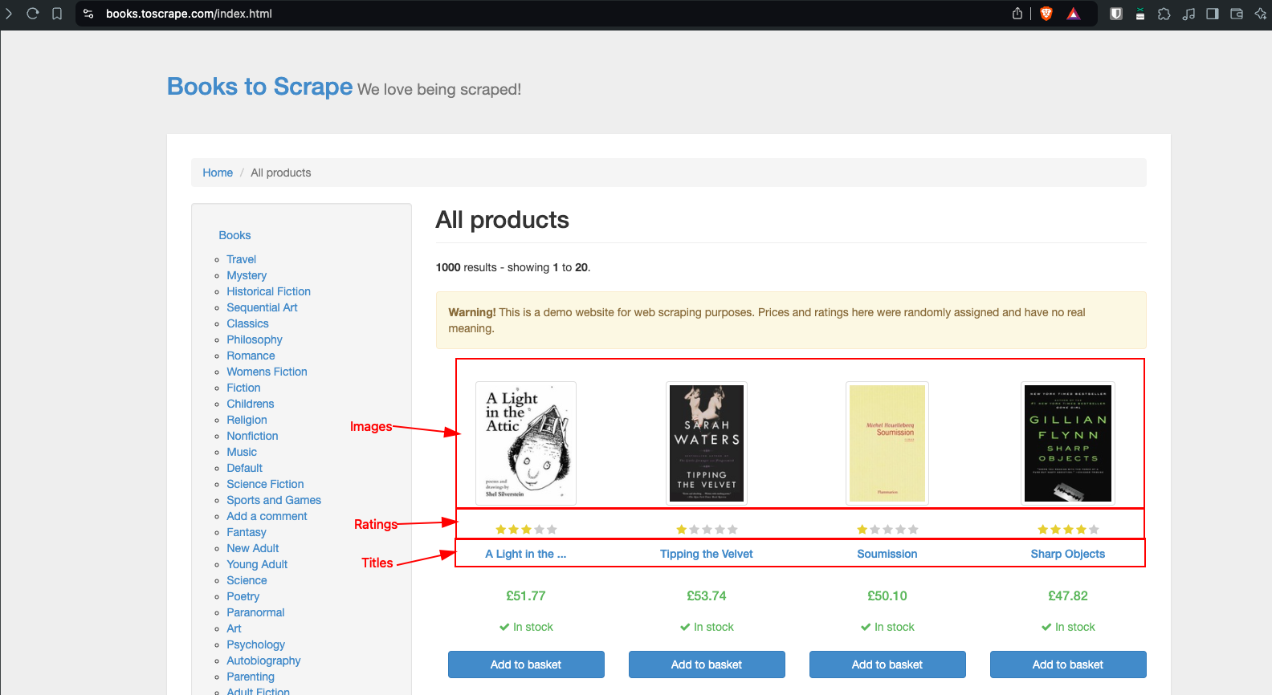The width and height of the screenshot is (1272, 695).
Task: Click the share icon in the address bar
Action: pyautogui.click(x=1017, y=14)
